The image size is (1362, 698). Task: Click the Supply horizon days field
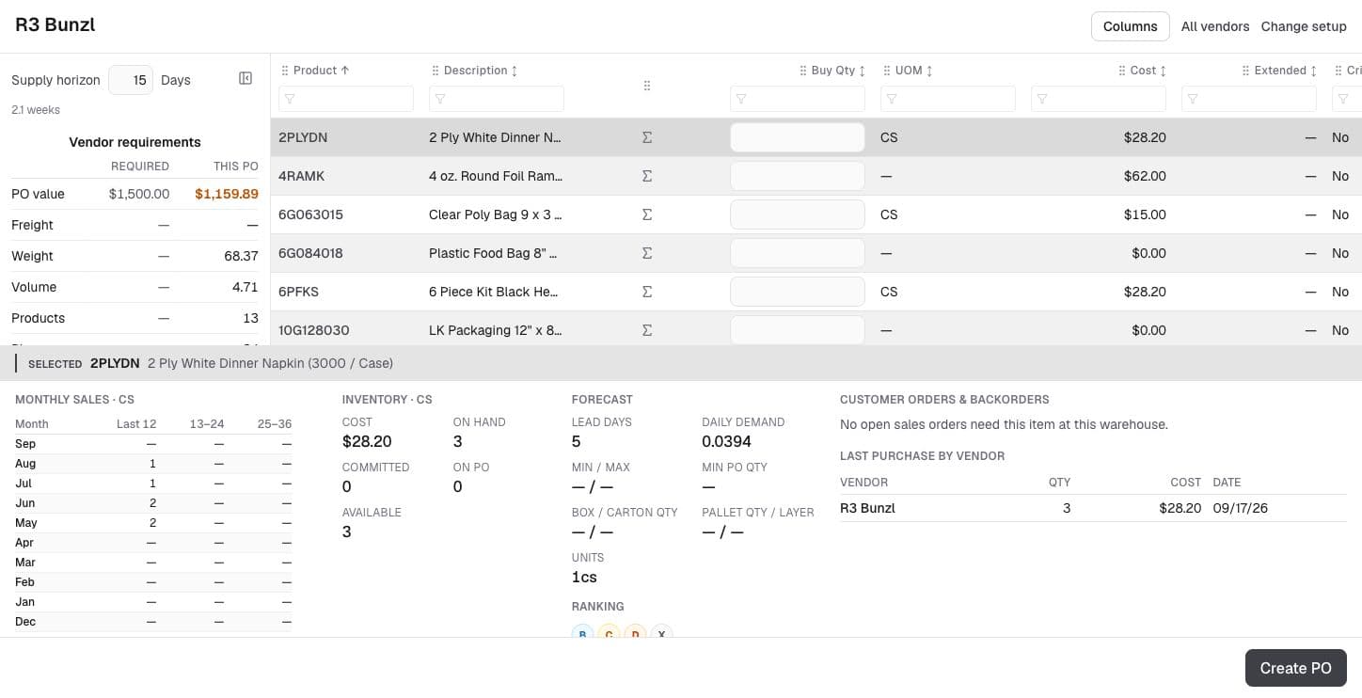click(x=131, y=80)
